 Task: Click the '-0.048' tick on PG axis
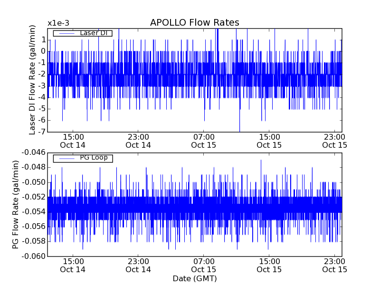pyautogui.click(x=34, y=167)
